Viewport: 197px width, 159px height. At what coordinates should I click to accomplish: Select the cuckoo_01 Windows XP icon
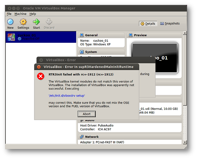[x=11, y=37]
